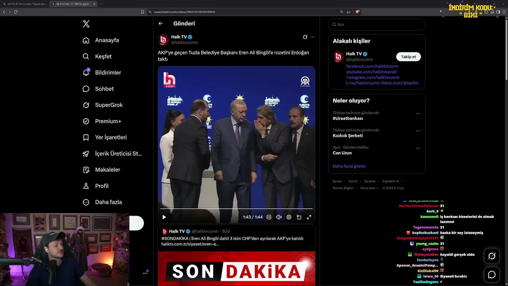Bookmark this page from the address bar
508x286 pixels.
tap(142, 12)
